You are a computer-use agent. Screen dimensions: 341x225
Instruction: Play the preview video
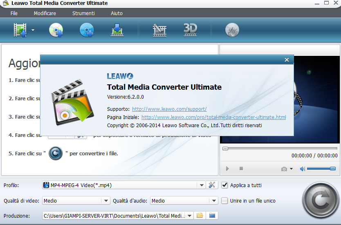(x=227, y=168)
